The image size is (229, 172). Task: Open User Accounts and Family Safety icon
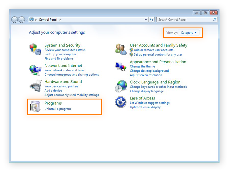[x=120, y=49]
